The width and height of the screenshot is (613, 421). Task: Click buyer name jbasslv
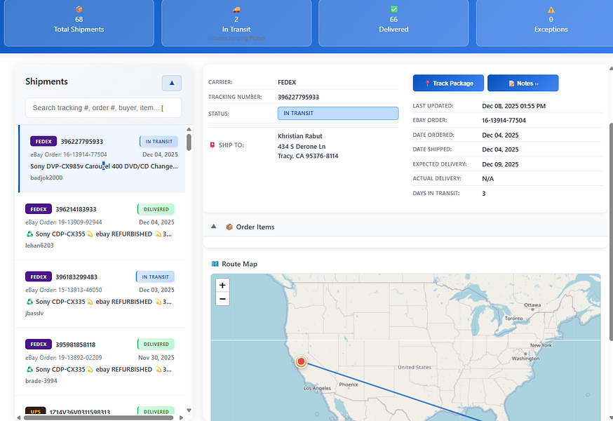tap(34, 313)
